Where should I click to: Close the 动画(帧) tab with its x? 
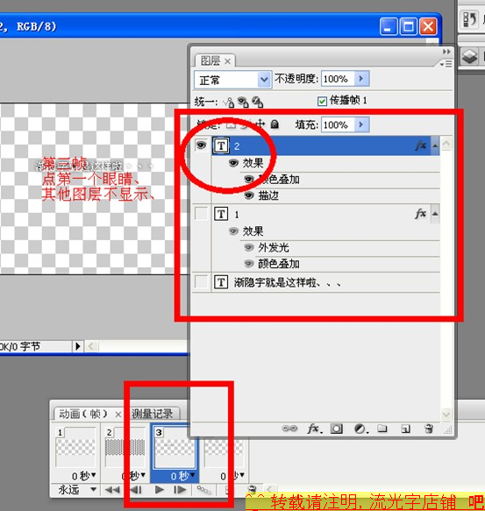click(x=118, y=415)
